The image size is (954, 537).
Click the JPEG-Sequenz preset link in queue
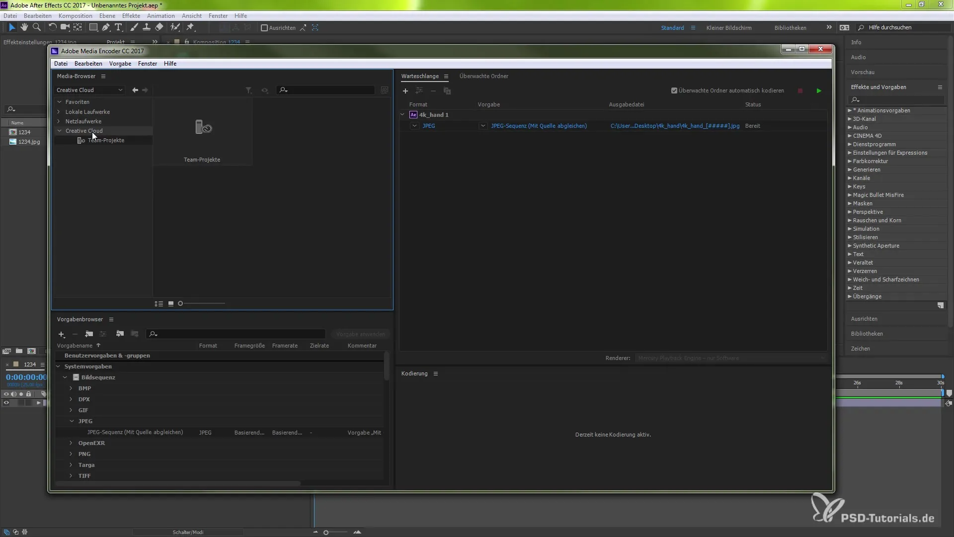tap(539, 126)
